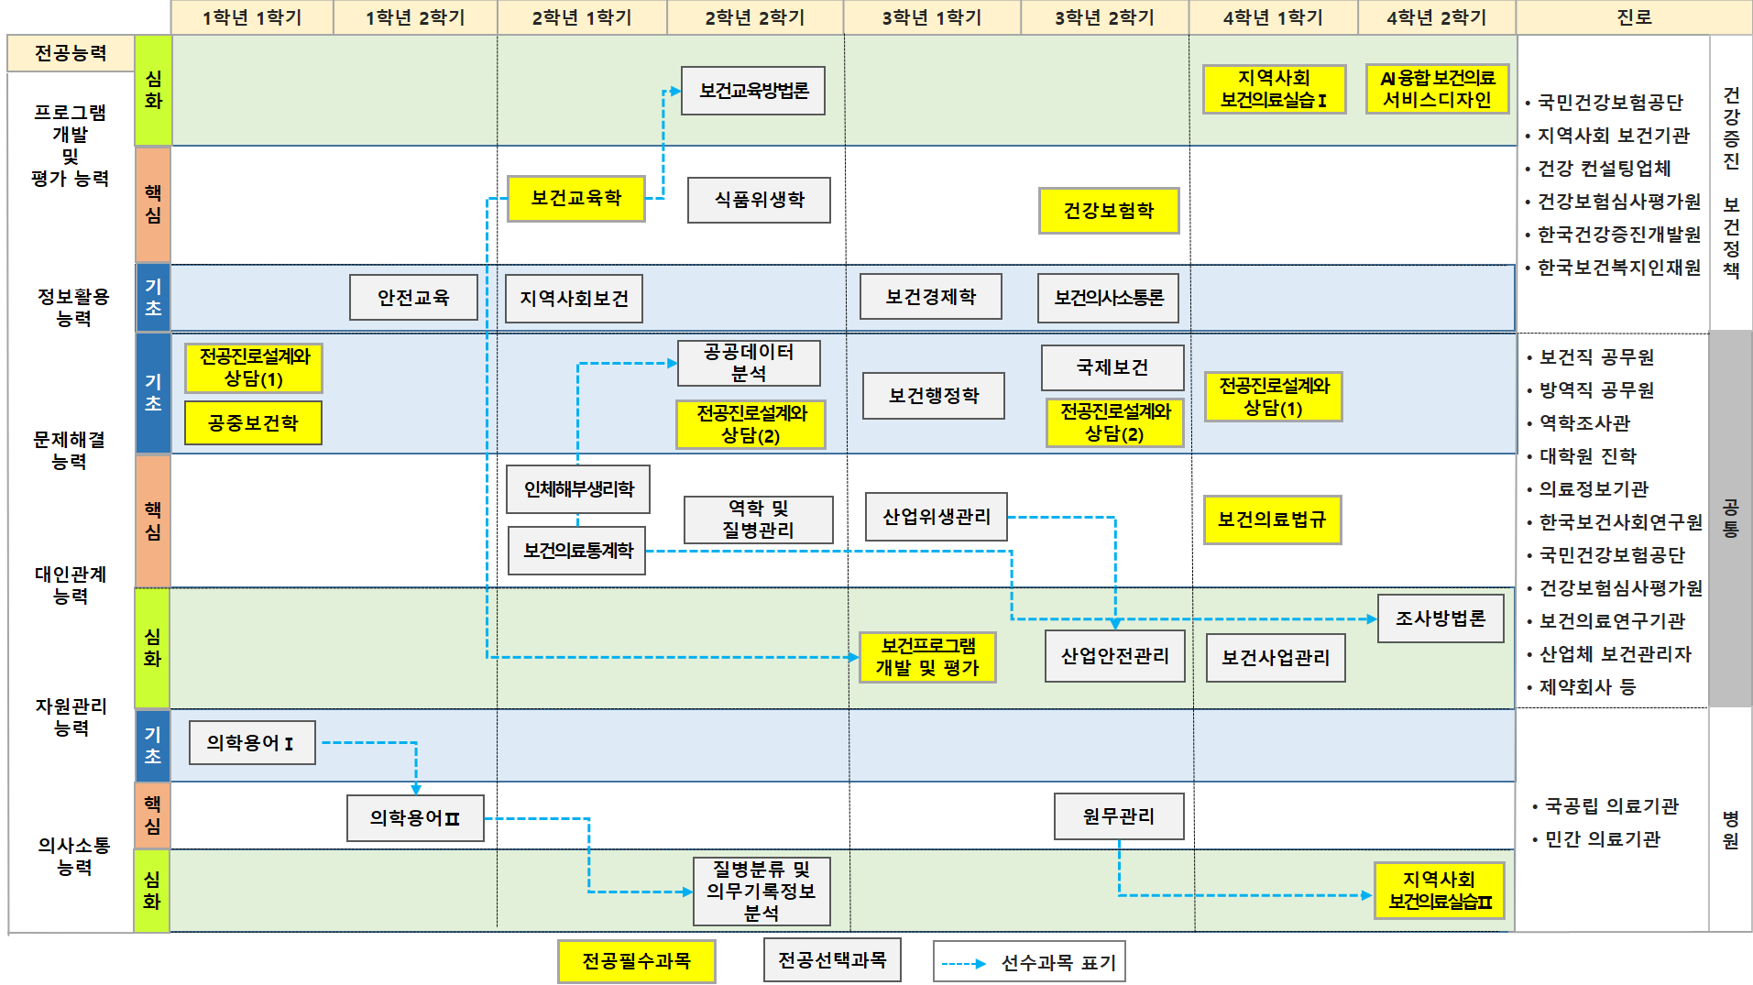This screenshot has height=985, width=1753.
Task: Select the 의학용어Ⅰ course box
Action: pos(252,742)
